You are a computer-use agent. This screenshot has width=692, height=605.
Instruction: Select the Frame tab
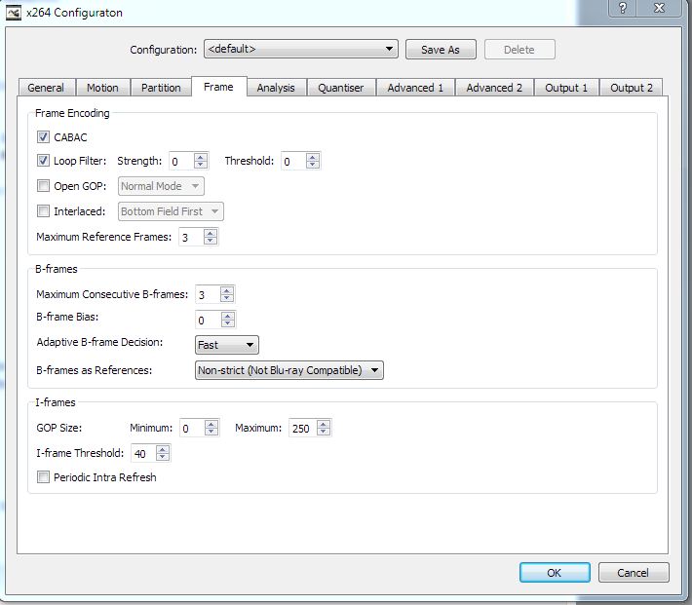click(x=218, y=87)
